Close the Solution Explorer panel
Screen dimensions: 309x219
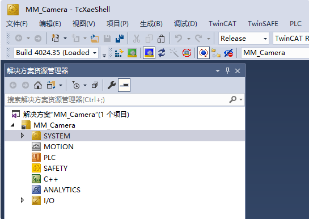(x=238, y=71)
